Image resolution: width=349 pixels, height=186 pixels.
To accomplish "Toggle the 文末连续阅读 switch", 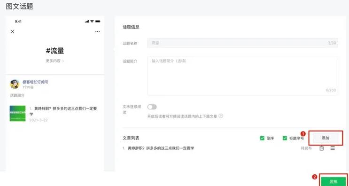I will click(152, 107).
